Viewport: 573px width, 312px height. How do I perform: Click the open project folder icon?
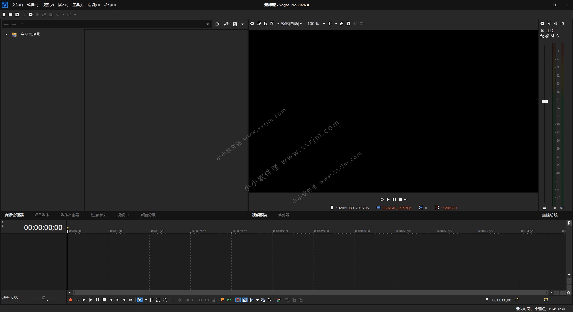pyautogui.click(x=11, y=14)
